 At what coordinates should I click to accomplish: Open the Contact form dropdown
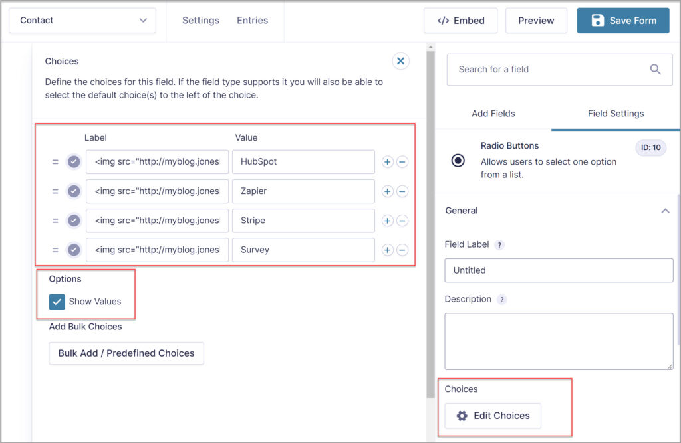(82, 20)
